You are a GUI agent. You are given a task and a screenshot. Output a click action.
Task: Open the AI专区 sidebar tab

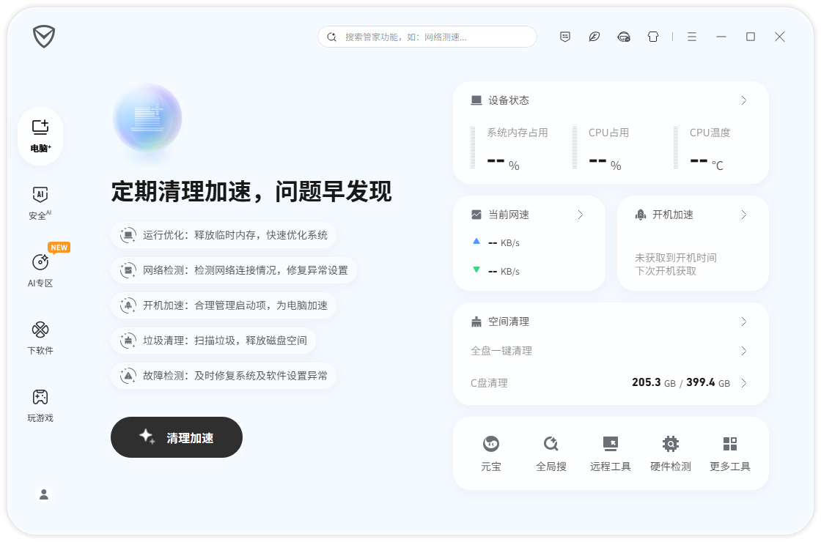point(40,270)
